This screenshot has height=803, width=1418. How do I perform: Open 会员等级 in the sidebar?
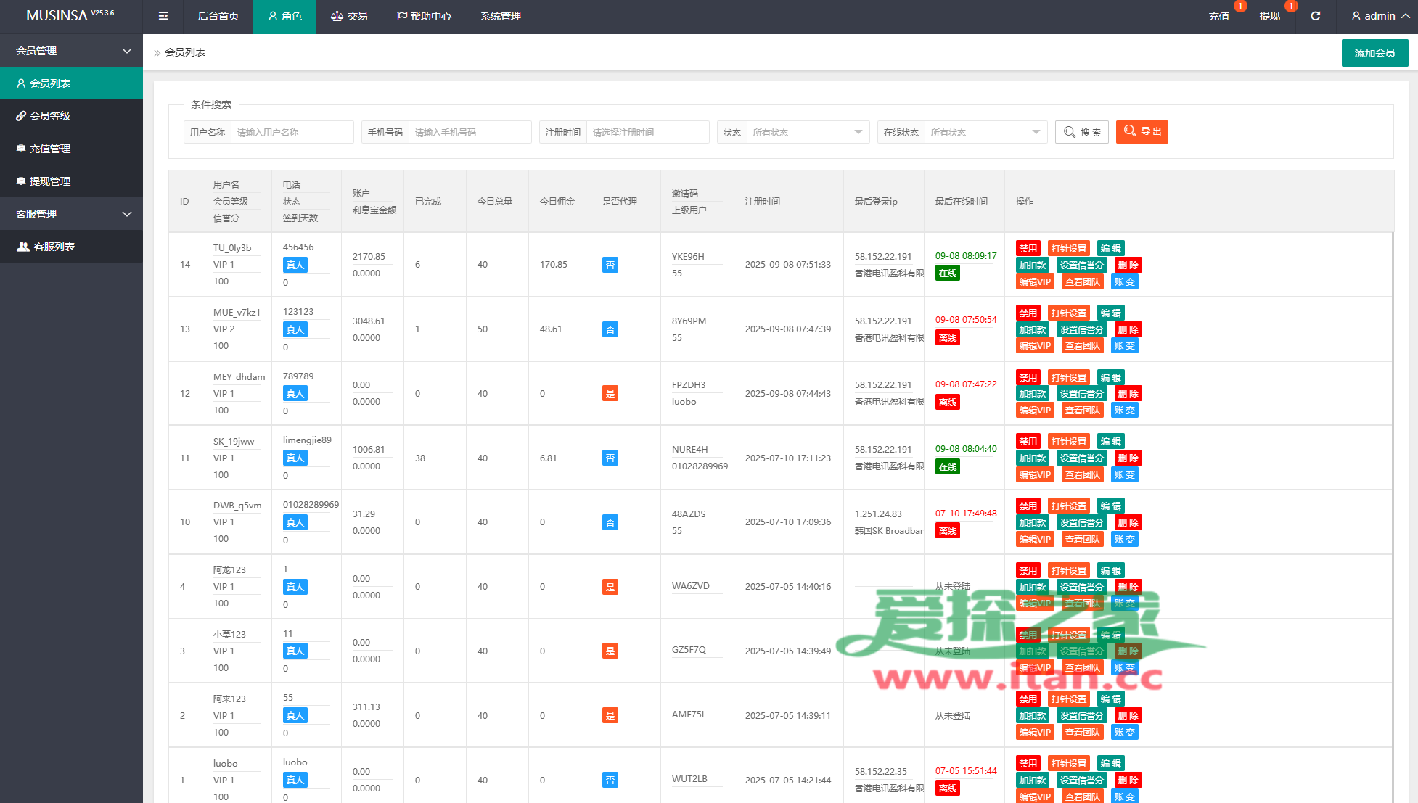pyautogui.click(x=50, y=116)
